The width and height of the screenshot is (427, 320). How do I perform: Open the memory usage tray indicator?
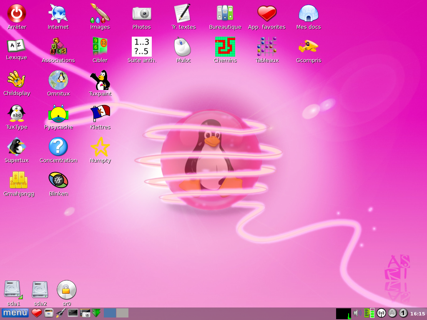point(369,313)
